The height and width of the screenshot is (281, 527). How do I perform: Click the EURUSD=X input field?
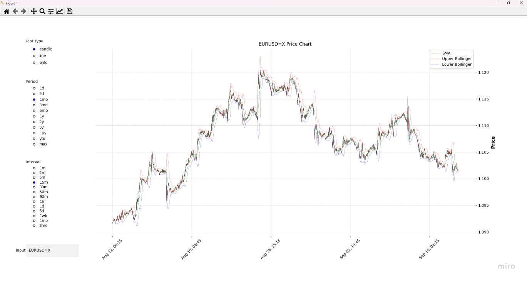click(x=52, y=251)
